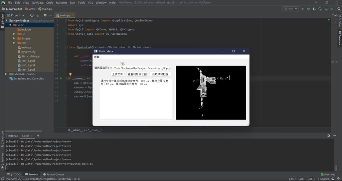Open the test run configuration dropdown
342x181 pixels.
pyautogui.click(x=291, y=9)
